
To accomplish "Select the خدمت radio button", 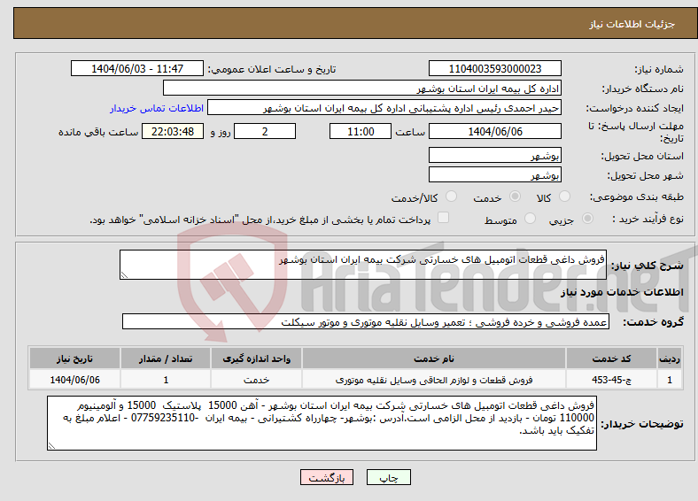I will coord(515,197).
